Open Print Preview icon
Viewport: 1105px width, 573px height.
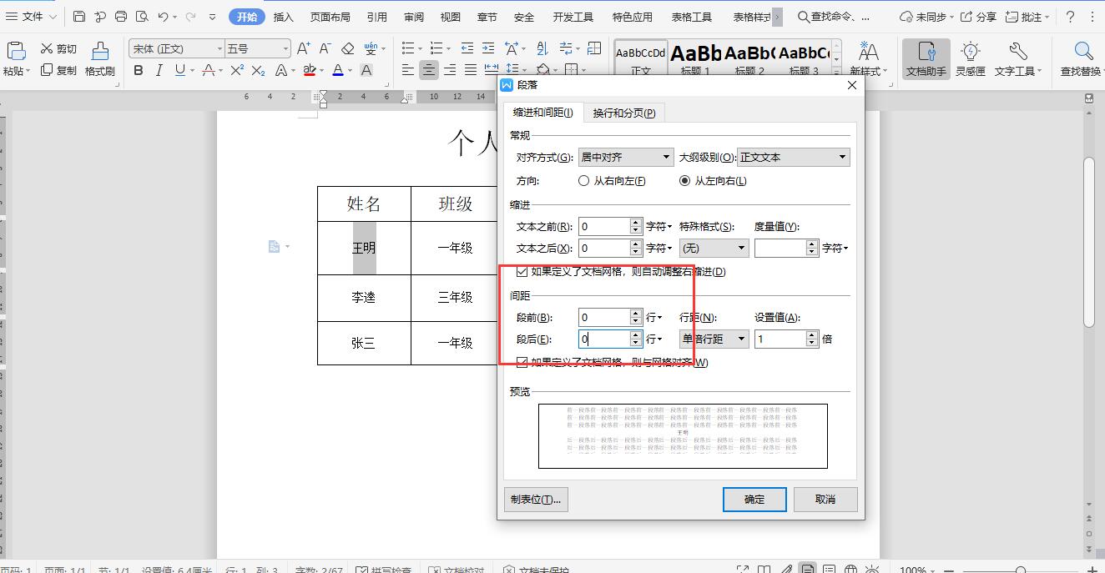142,17
